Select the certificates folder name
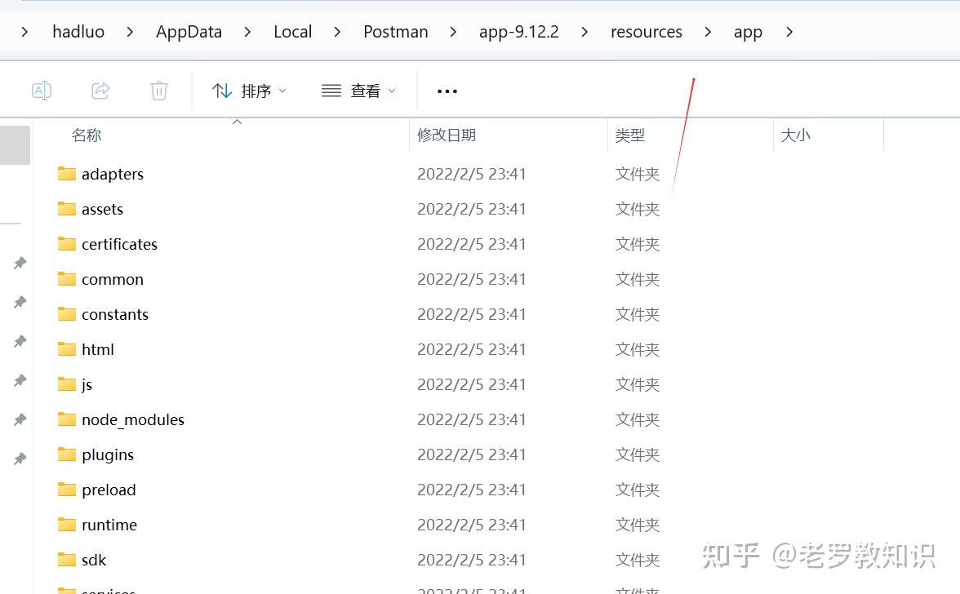 click(119, 244)
